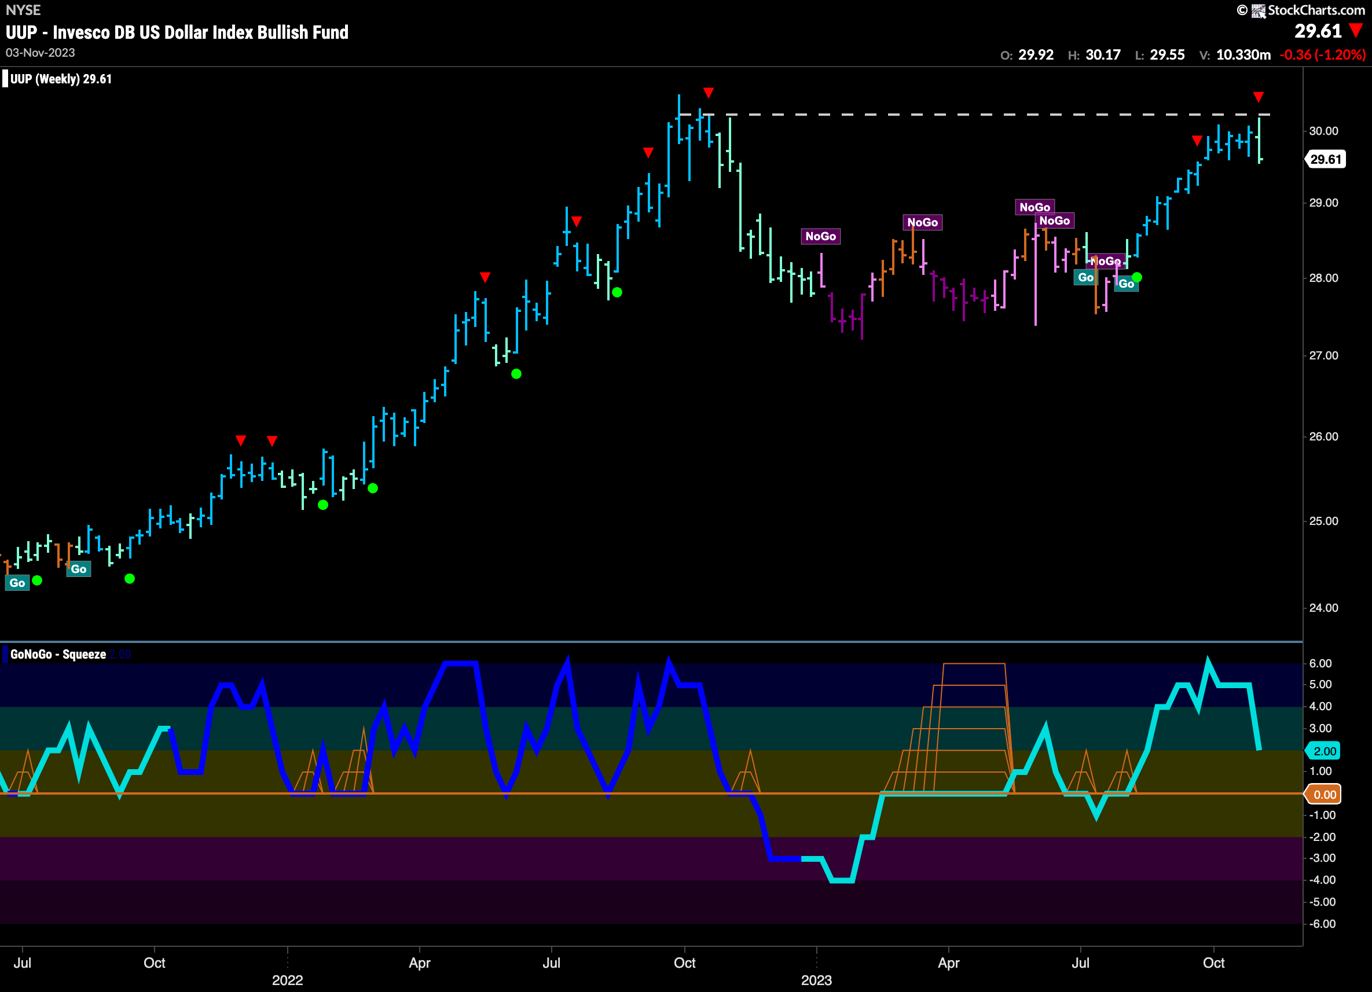Click the high value H: 30.17
This screenshot has height=992, width=1372.
coord(1094,55)
